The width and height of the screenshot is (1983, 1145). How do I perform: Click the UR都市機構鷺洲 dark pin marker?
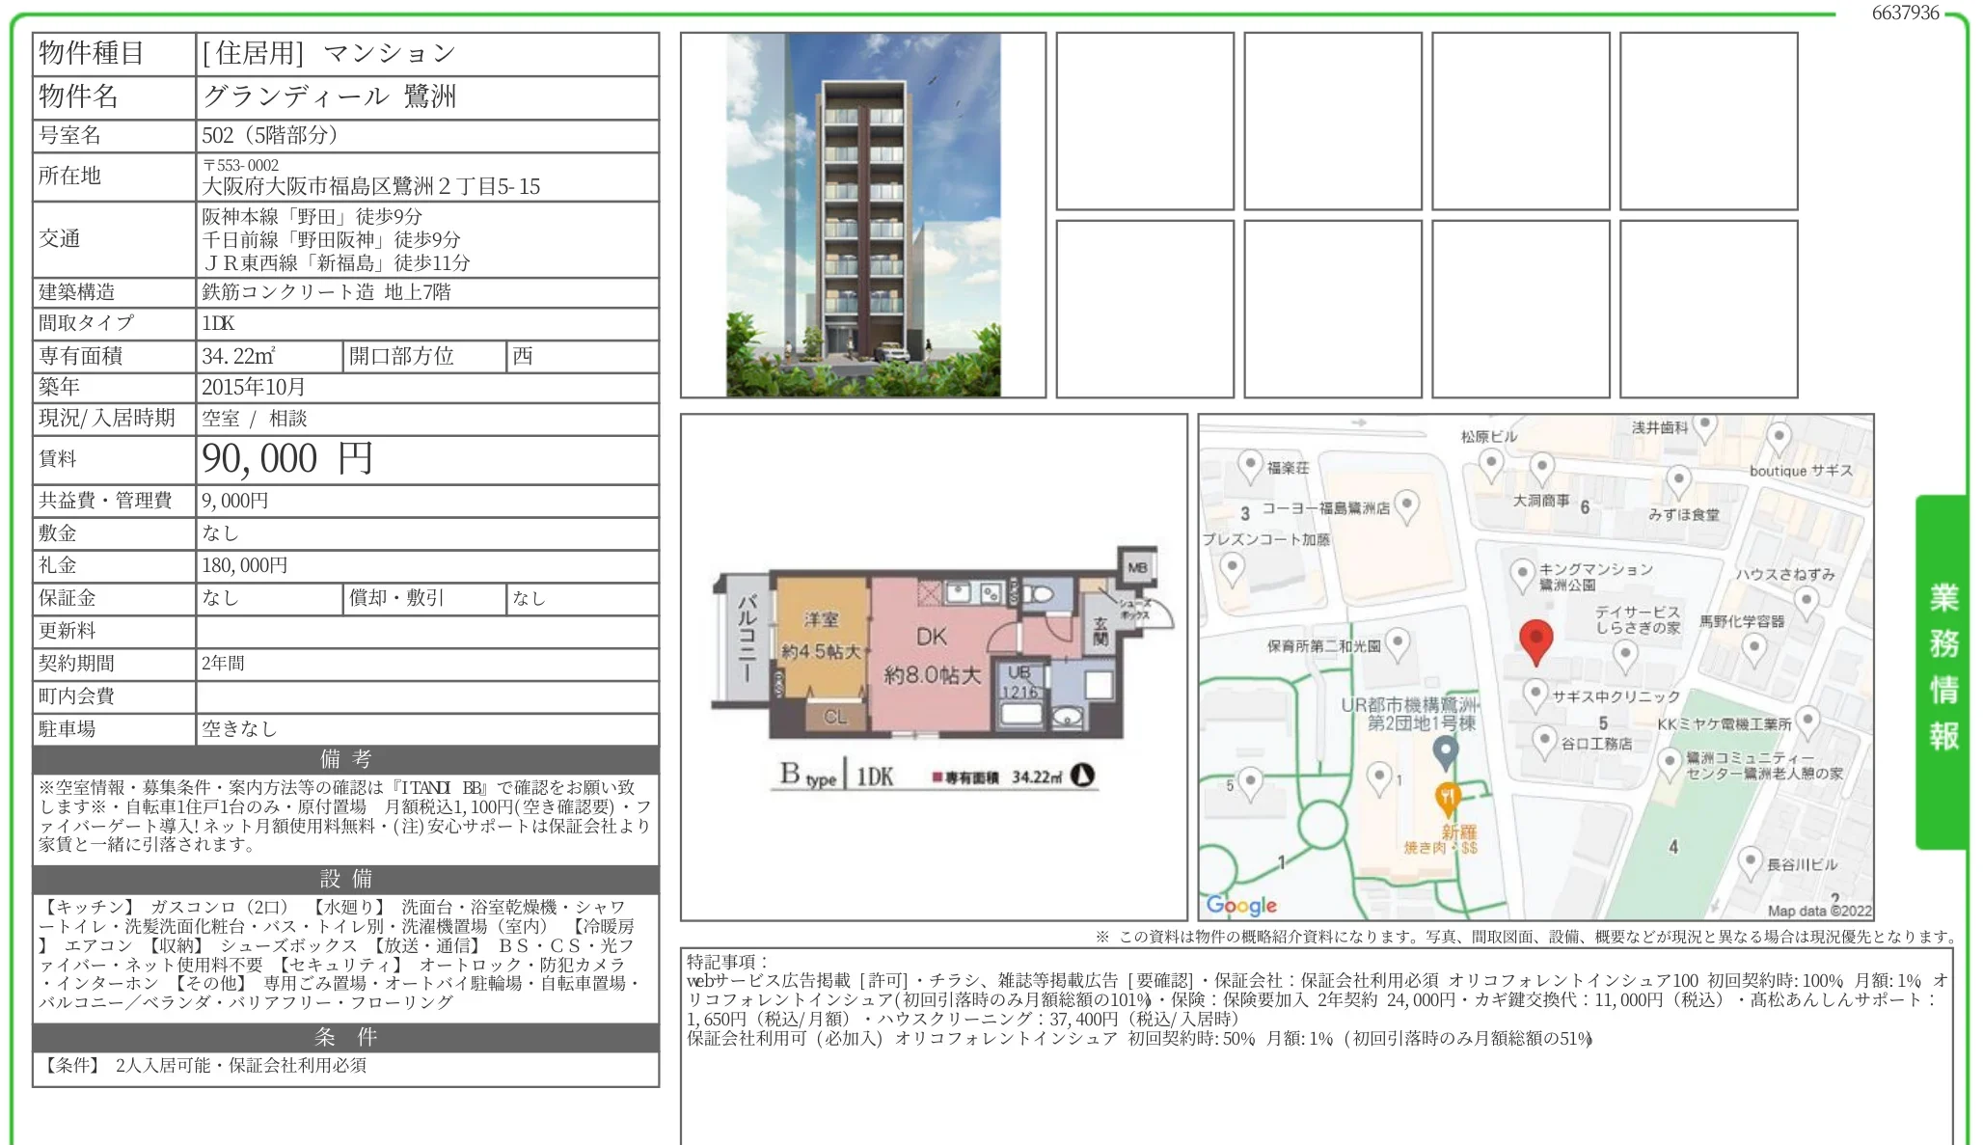click(1445, 750)
